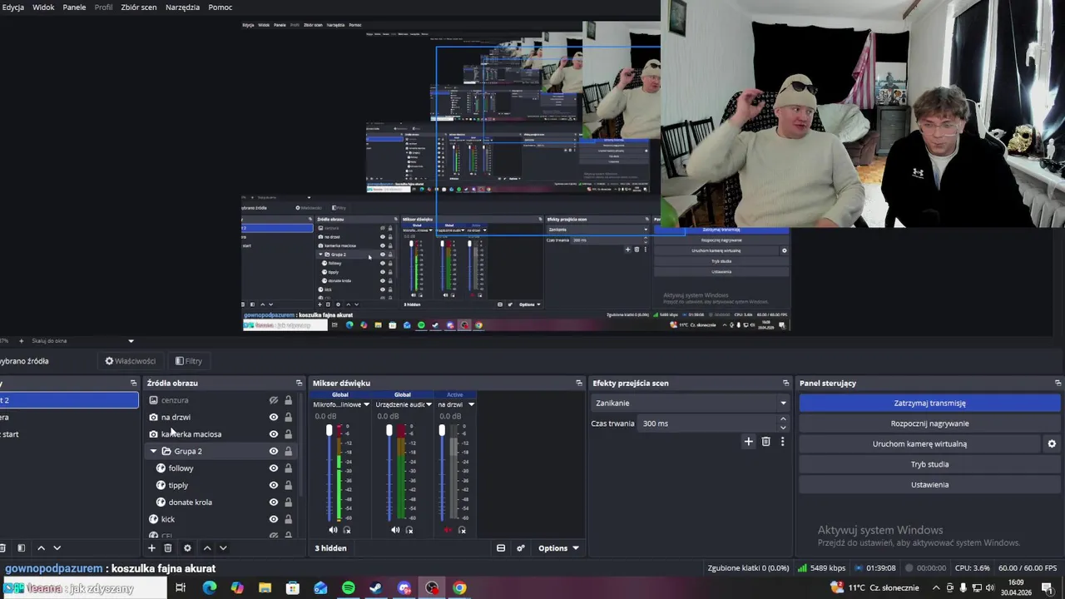Open virtual camera settings gear icon
The image size is (1065, 599).
click(x=1052, y=443)
